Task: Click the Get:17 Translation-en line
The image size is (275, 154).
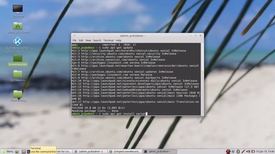Action: tap(135, 103)
